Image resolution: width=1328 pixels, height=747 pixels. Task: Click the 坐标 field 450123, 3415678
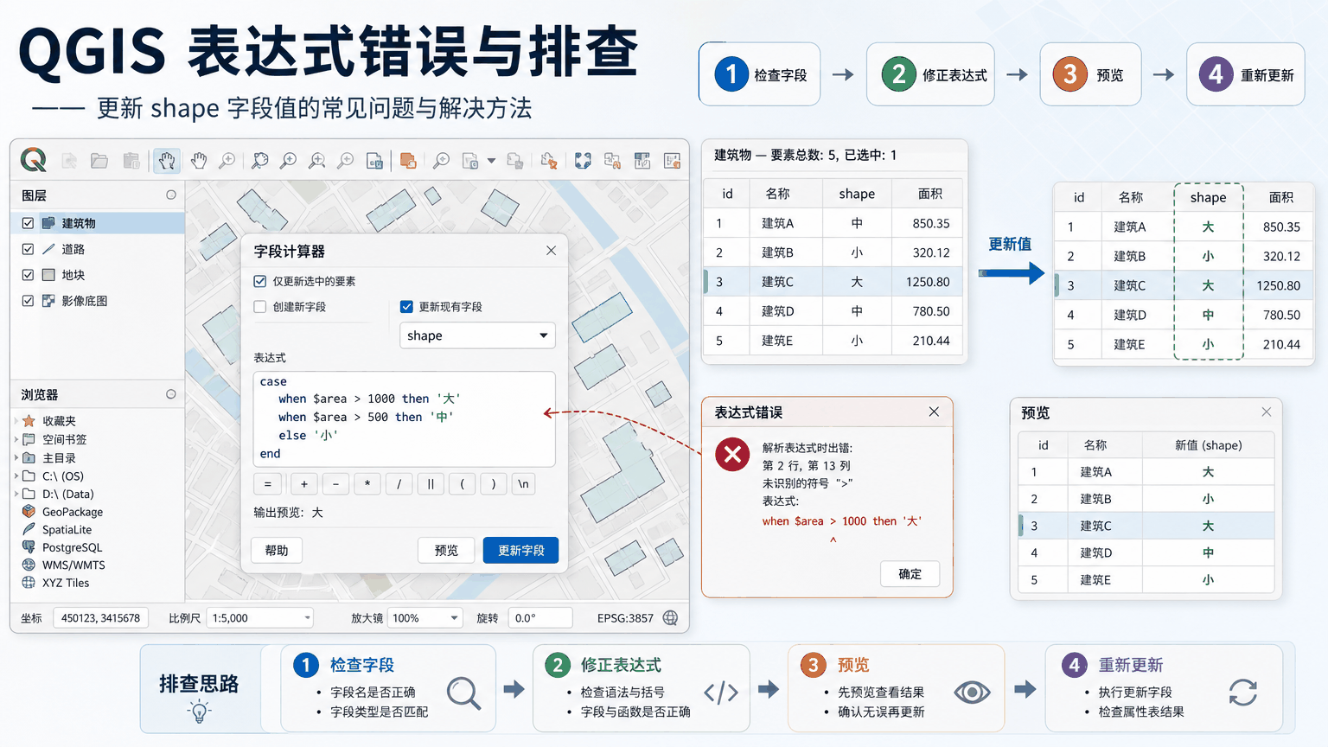(x=101, y=618)
